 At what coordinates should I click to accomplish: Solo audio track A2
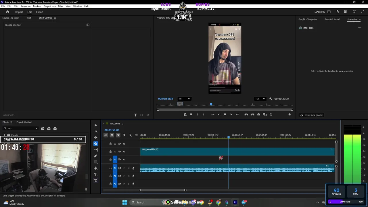(x=129, y=176)
